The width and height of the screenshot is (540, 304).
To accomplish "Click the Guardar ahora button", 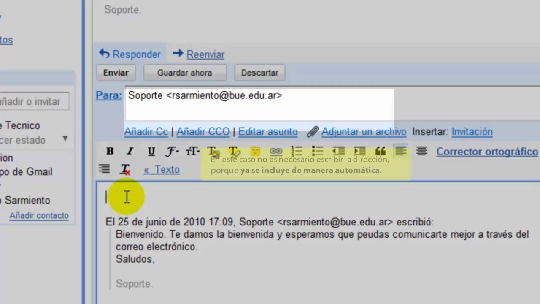I will pos(184,73).
